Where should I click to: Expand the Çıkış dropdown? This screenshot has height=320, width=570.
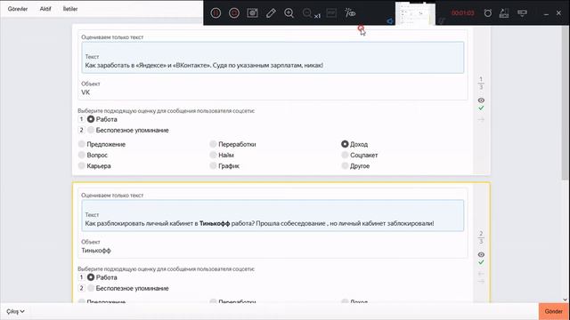coord(15,311)
